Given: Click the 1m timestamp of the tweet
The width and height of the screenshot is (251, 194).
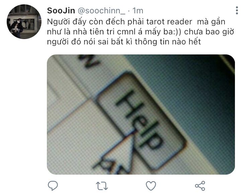Looking at the screenshot, I should pos(138,11).
